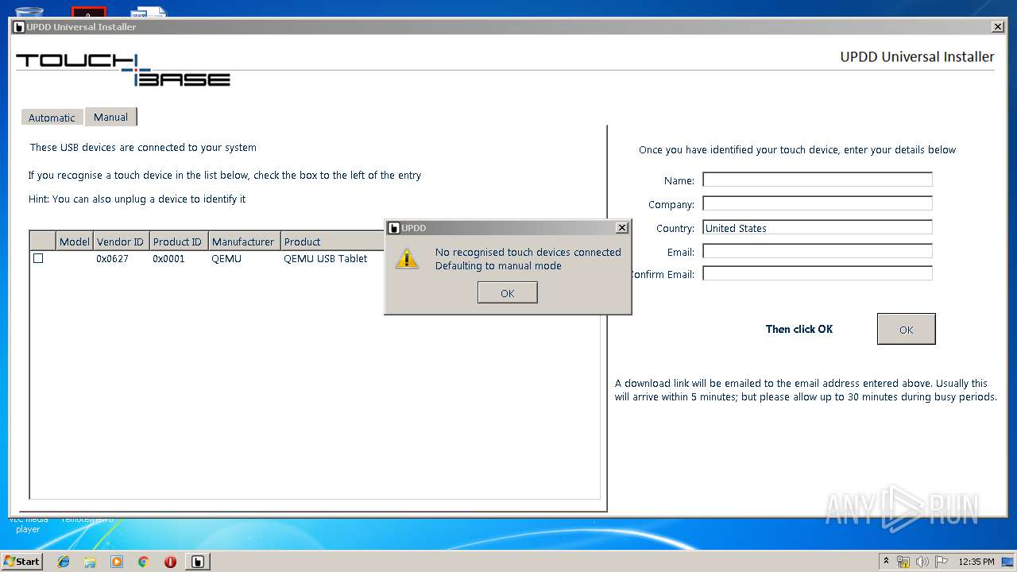Viewport: 1017px width, 572px height.
Task: Click the Manufacturer column header
Action: click(243, 242)
